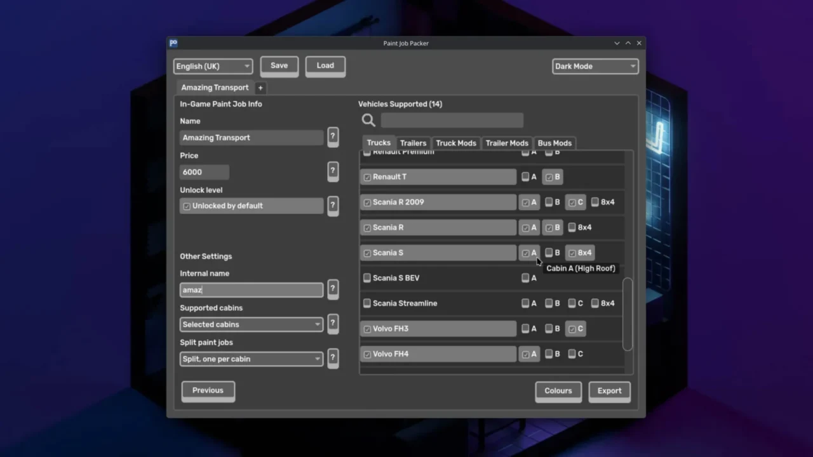Open the Dark Mode theme dropdown

pyautogui.click(x=595, y=66)
